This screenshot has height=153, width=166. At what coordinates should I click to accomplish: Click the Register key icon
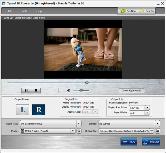click(x=142, y=11)
